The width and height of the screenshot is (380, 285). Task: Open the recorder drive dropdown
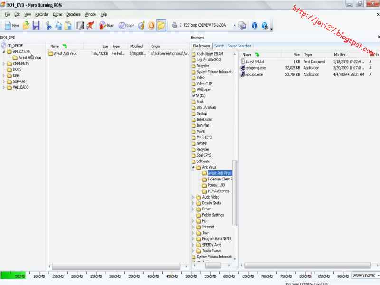(x=234, y=25)
